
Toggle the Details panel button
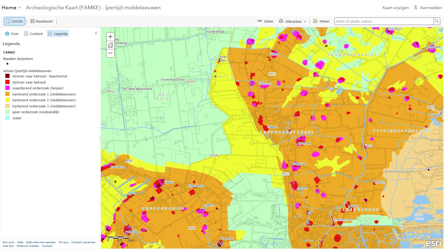click(x=15, y=21)
